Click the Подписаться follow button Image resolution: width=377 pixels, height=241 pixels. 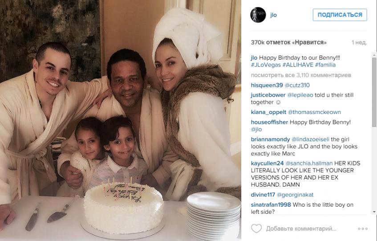pos(340,15)
